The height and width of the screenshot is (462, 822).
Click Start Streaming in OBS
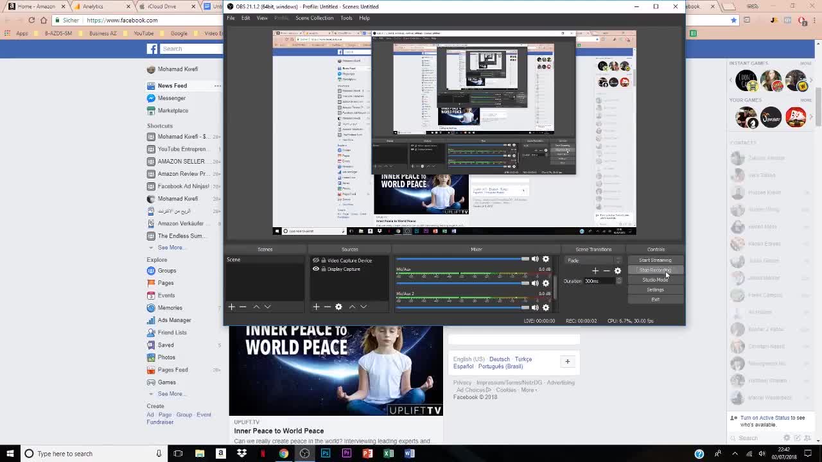(x=655, y=261)
